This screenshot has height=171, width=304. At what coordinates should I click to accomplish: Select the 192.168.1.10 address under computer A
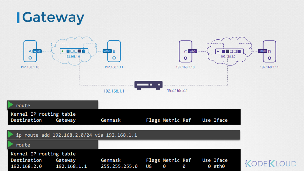click(x=30, y=67)
